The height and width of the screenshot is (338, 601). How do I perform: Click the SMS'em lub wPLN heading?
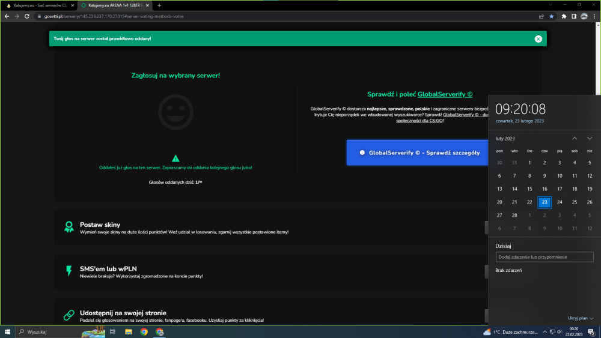[x=108, y=269]
